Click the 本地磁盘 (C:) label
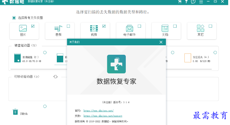Image resolution: width=230 pixels, height=125 pixels. (x=30, y=57)
